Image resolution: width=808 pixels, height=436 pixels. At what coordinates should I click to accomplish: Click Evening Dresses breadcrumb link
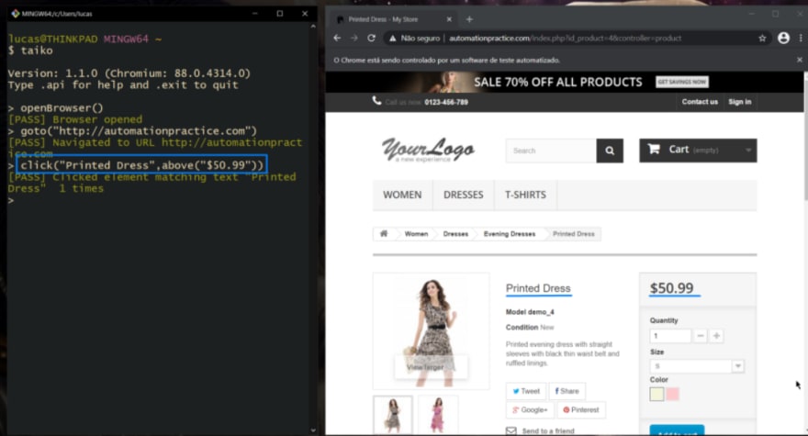(509, 234)
